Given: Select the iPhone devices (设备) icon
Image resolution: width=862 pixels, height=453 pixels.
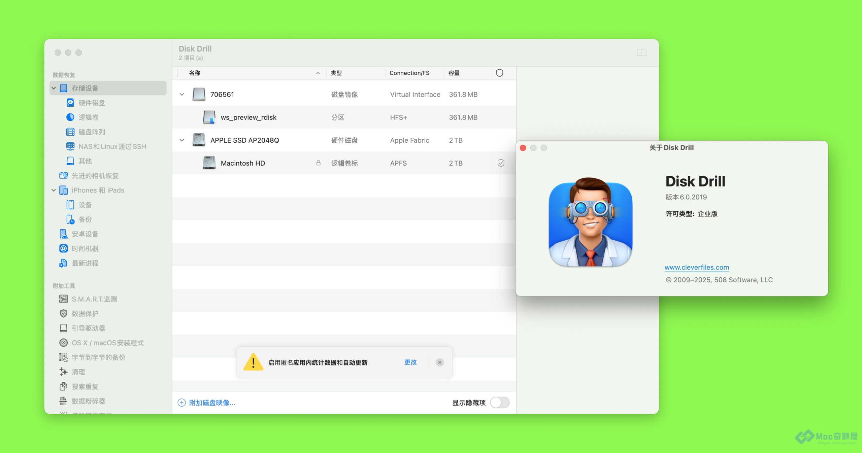Looking at the screenshot, I should coord(70,205).
